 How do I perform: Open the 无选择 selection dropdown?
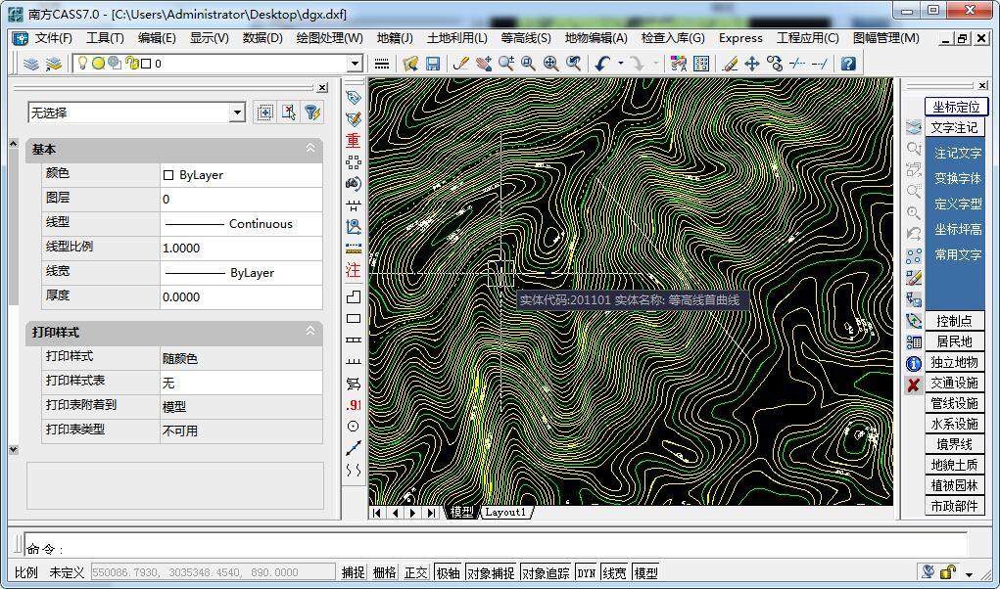click(x=237, y=113)
